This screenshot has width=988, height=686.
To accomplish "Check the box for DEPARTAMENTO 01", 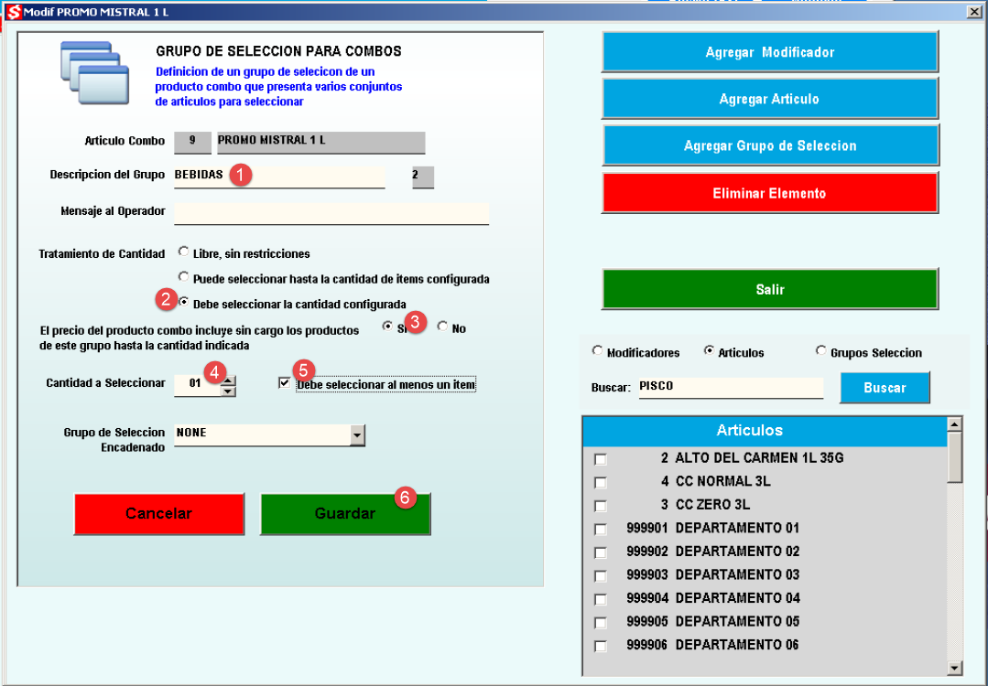I will (x=601, y=530).
